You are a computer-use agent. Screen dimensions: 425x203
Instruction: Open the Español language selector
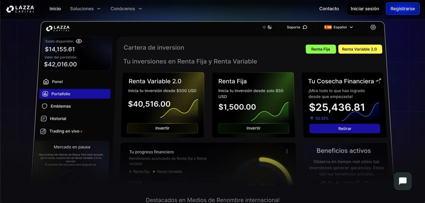(x=339, y=27)
